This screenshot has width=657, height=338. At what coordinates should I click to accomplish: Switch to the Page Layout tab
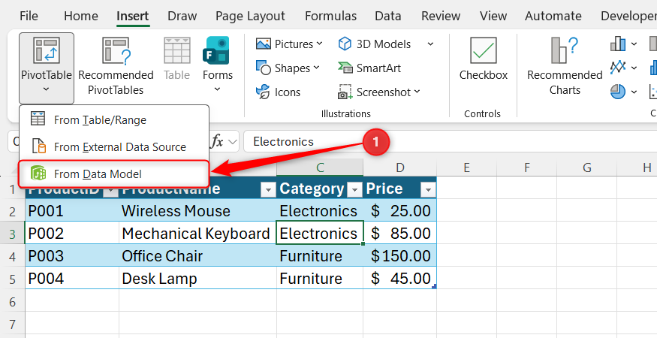(250, 16)
